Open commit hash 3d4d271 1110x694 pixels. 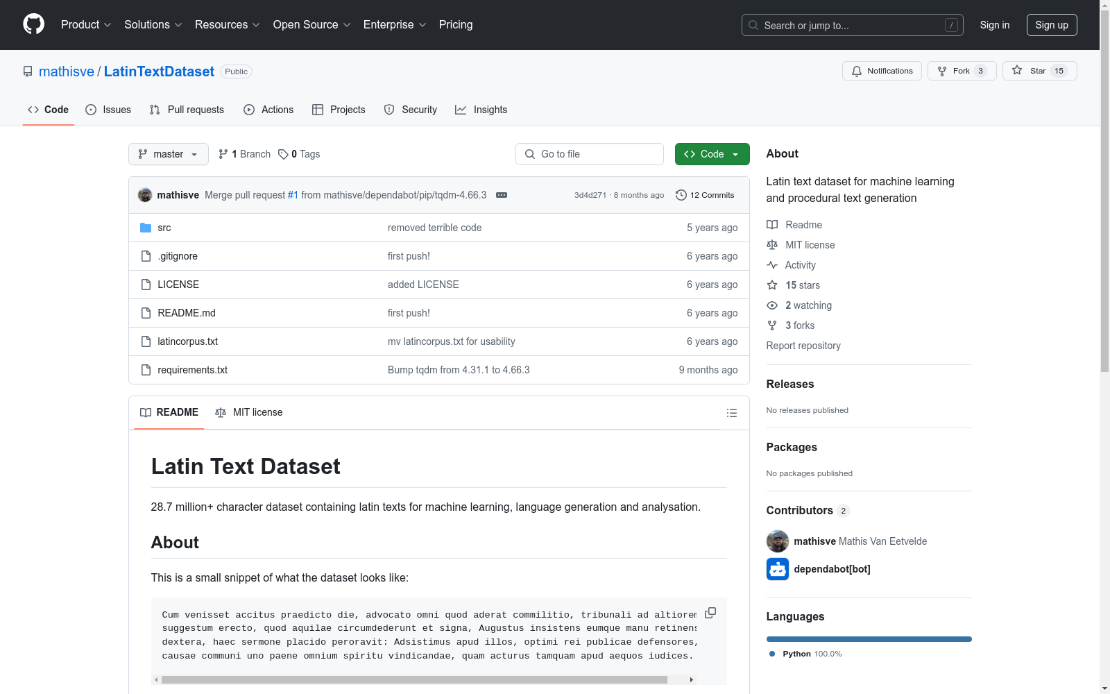coord(590,195)
